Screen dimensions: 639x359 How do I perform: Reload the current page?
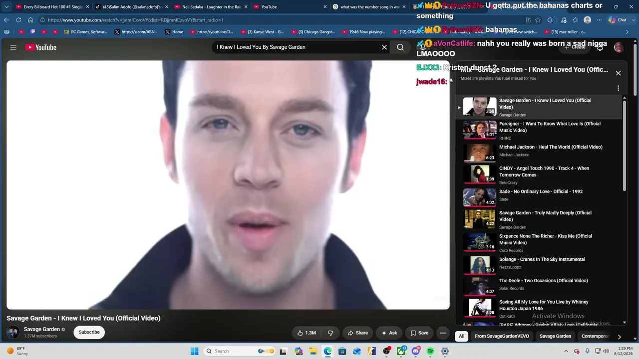(18, 20)
